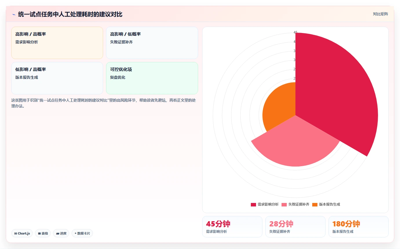Select the 高影响 / 高概率 card

(57, 43)
